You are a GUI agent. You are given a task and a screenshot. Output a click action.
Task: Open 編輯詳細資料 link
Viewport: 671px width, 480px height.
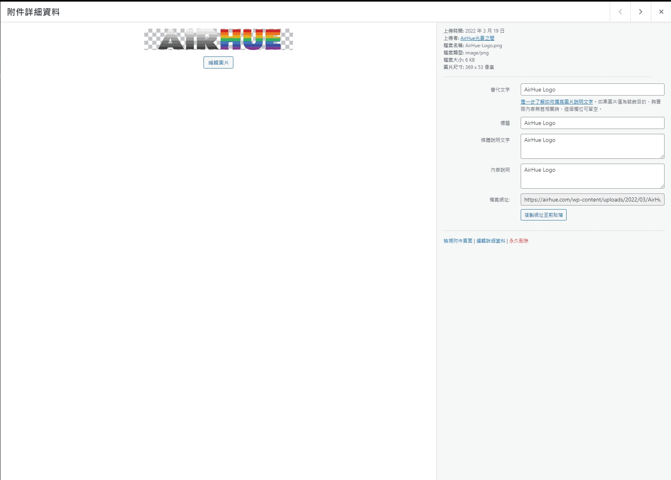[490, 241]
